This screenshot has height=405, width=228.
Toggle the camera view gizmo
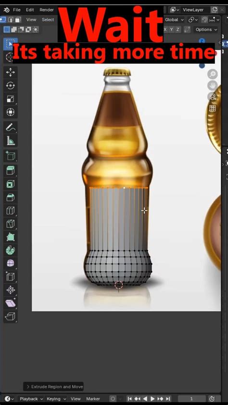213,97
